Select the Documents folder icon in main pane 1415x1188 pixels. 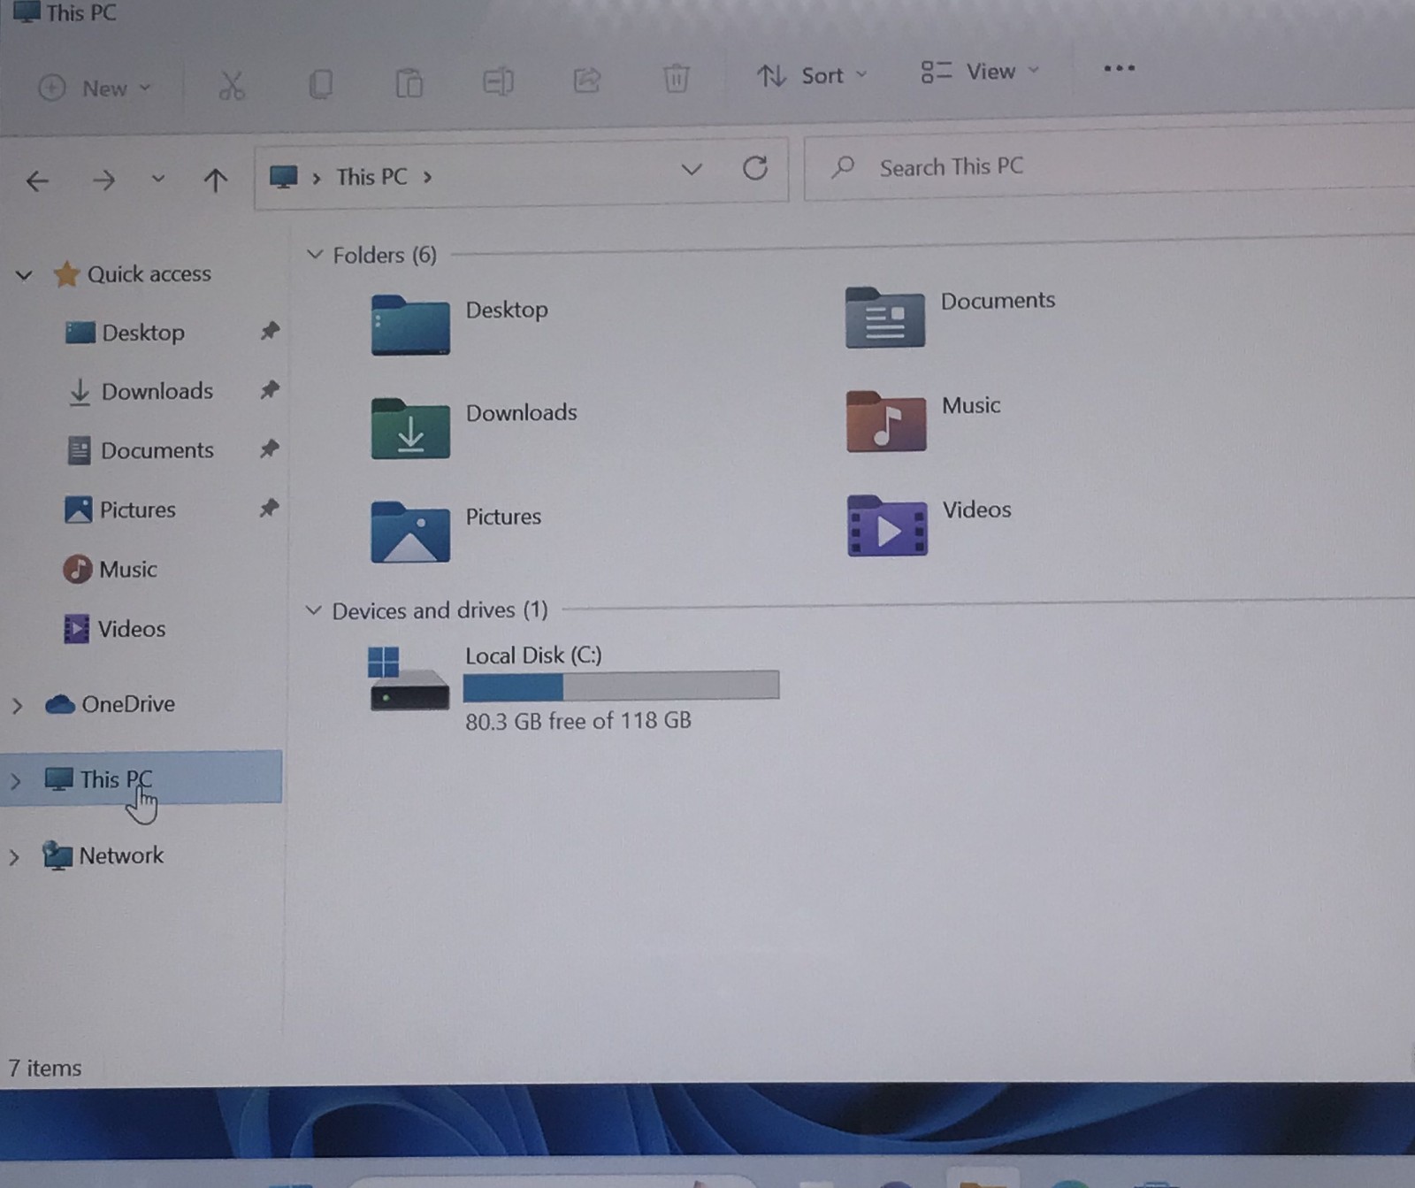tap(884, 318)
